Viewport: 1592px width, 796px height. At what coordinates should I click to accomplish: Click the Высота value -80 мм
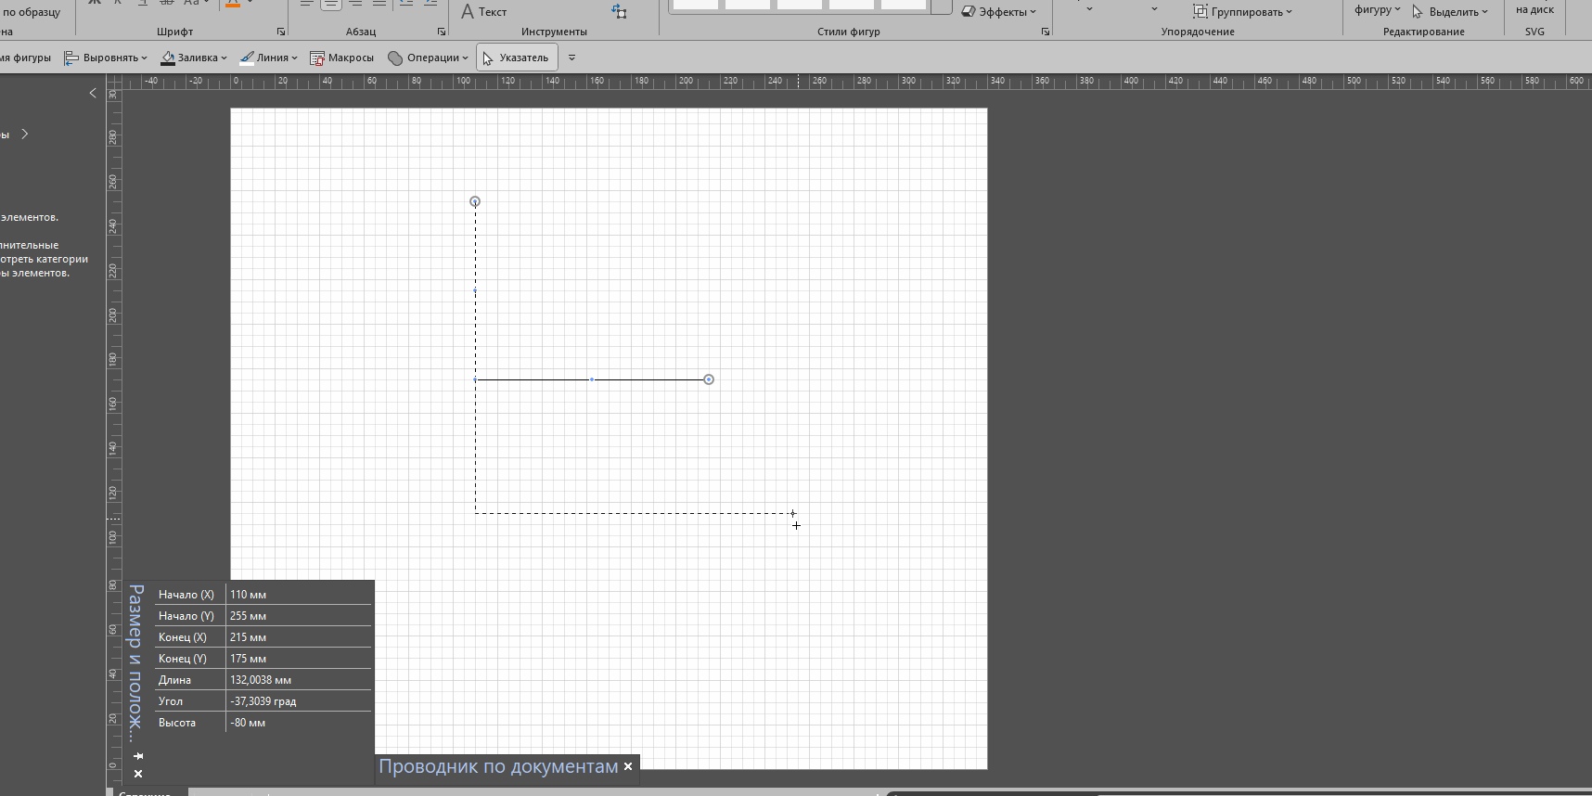(x=299, y=723)
